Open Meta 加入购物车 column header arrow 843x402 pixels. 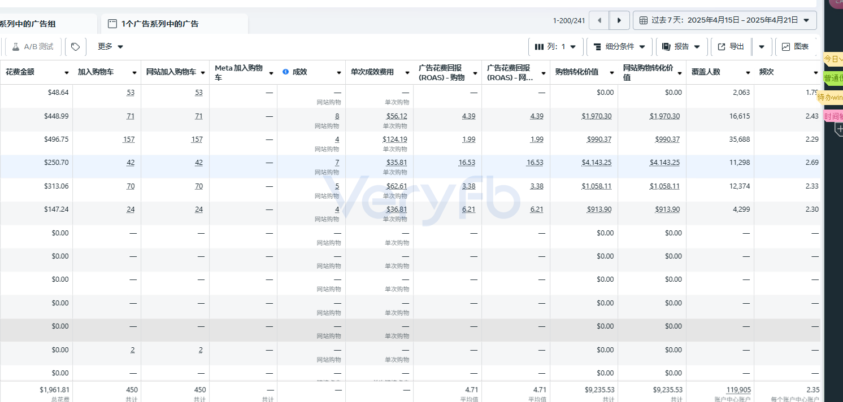(x=271, y=73)
